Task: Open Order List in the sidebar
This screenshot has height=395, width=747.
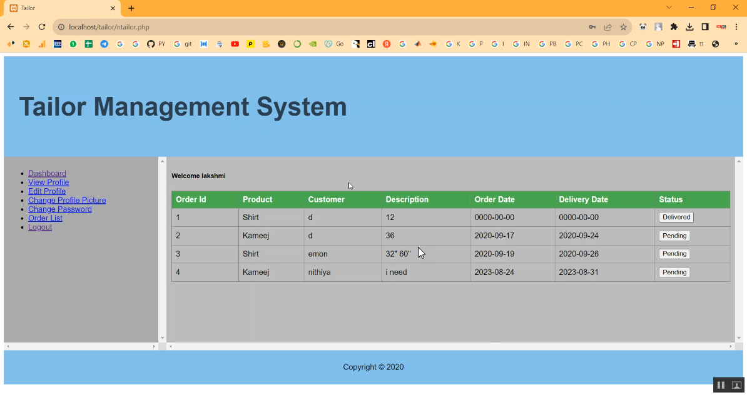Action: pyautogui.click(x=45, y=218)
